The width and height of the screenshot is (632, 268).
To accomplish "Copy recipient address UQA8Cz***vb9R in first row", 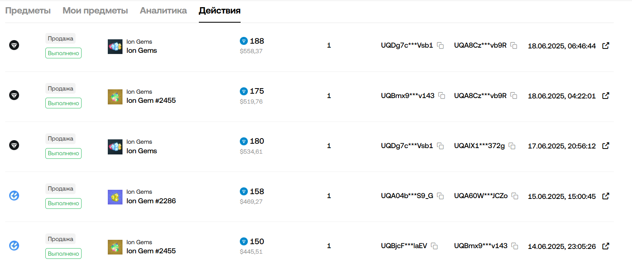I will (514, 46).
